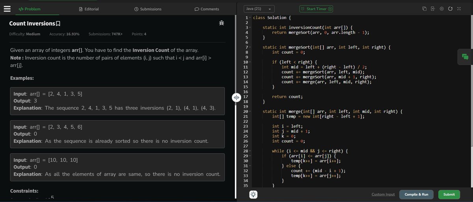Bookmark the Count Inversions problem
The height and width of the screenshot is (202, 473).
click(58, 24)
